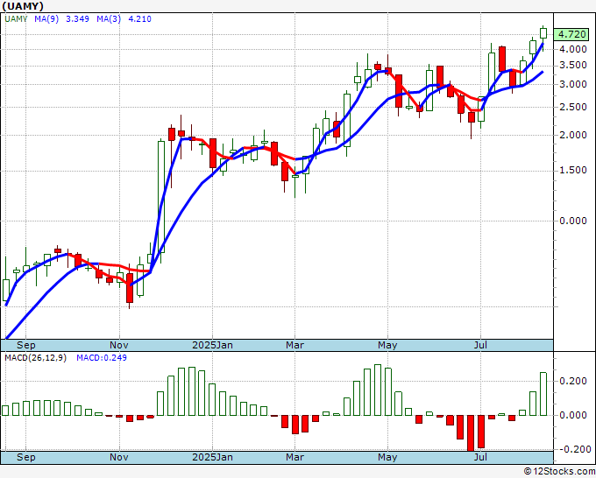Click the latest green candlestick near 4.720
The width and height of the screenshot is (596, 478).
pos(543,33)
